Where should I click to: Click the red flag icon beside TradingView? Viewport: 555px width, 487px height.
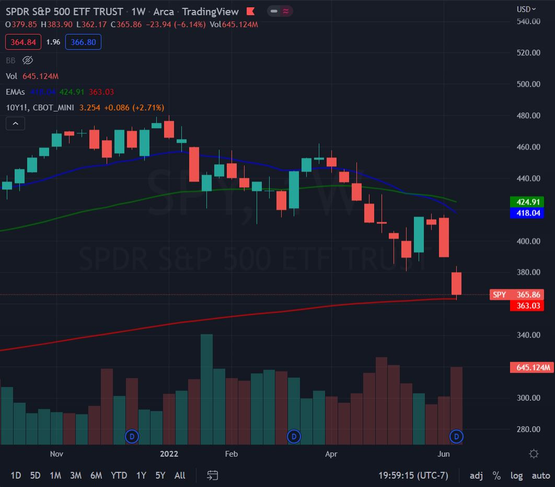pos(251,12)
